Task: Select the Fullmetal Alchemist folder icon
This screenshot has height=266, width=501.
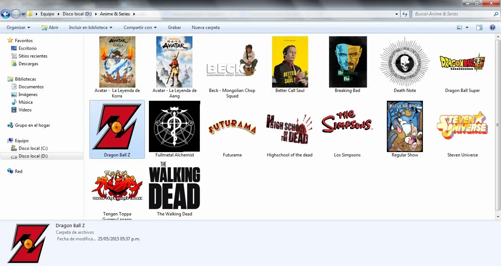Action: pyautogui.click(x=175, y=126)
